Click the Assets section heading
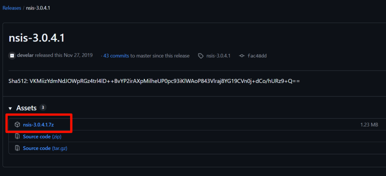 26,108
